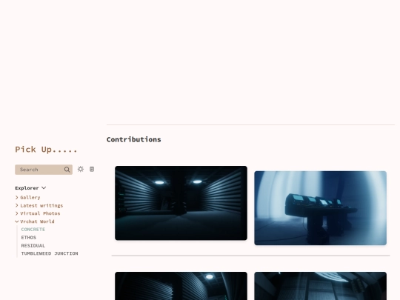The image size is (400, 300).
Task: Click the magnifier search icon
Action: [67, 170]
